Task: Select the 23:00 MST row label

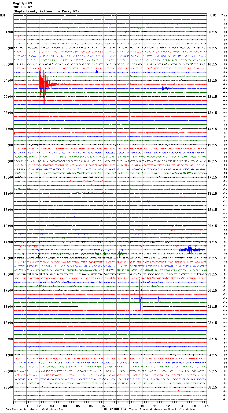Action: pos(8,387)
